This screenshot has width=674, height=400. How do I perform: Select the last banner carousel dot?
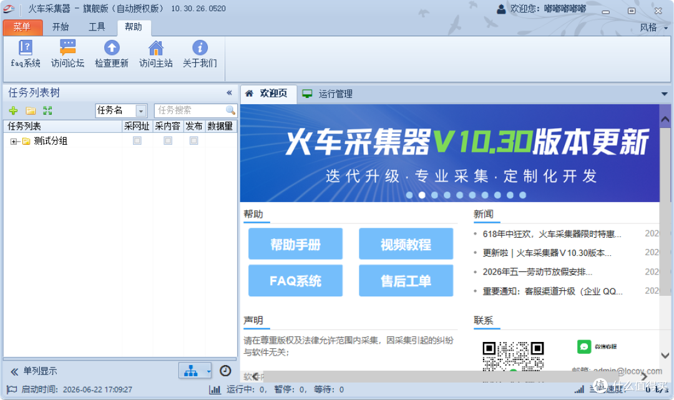pos(523,195)
